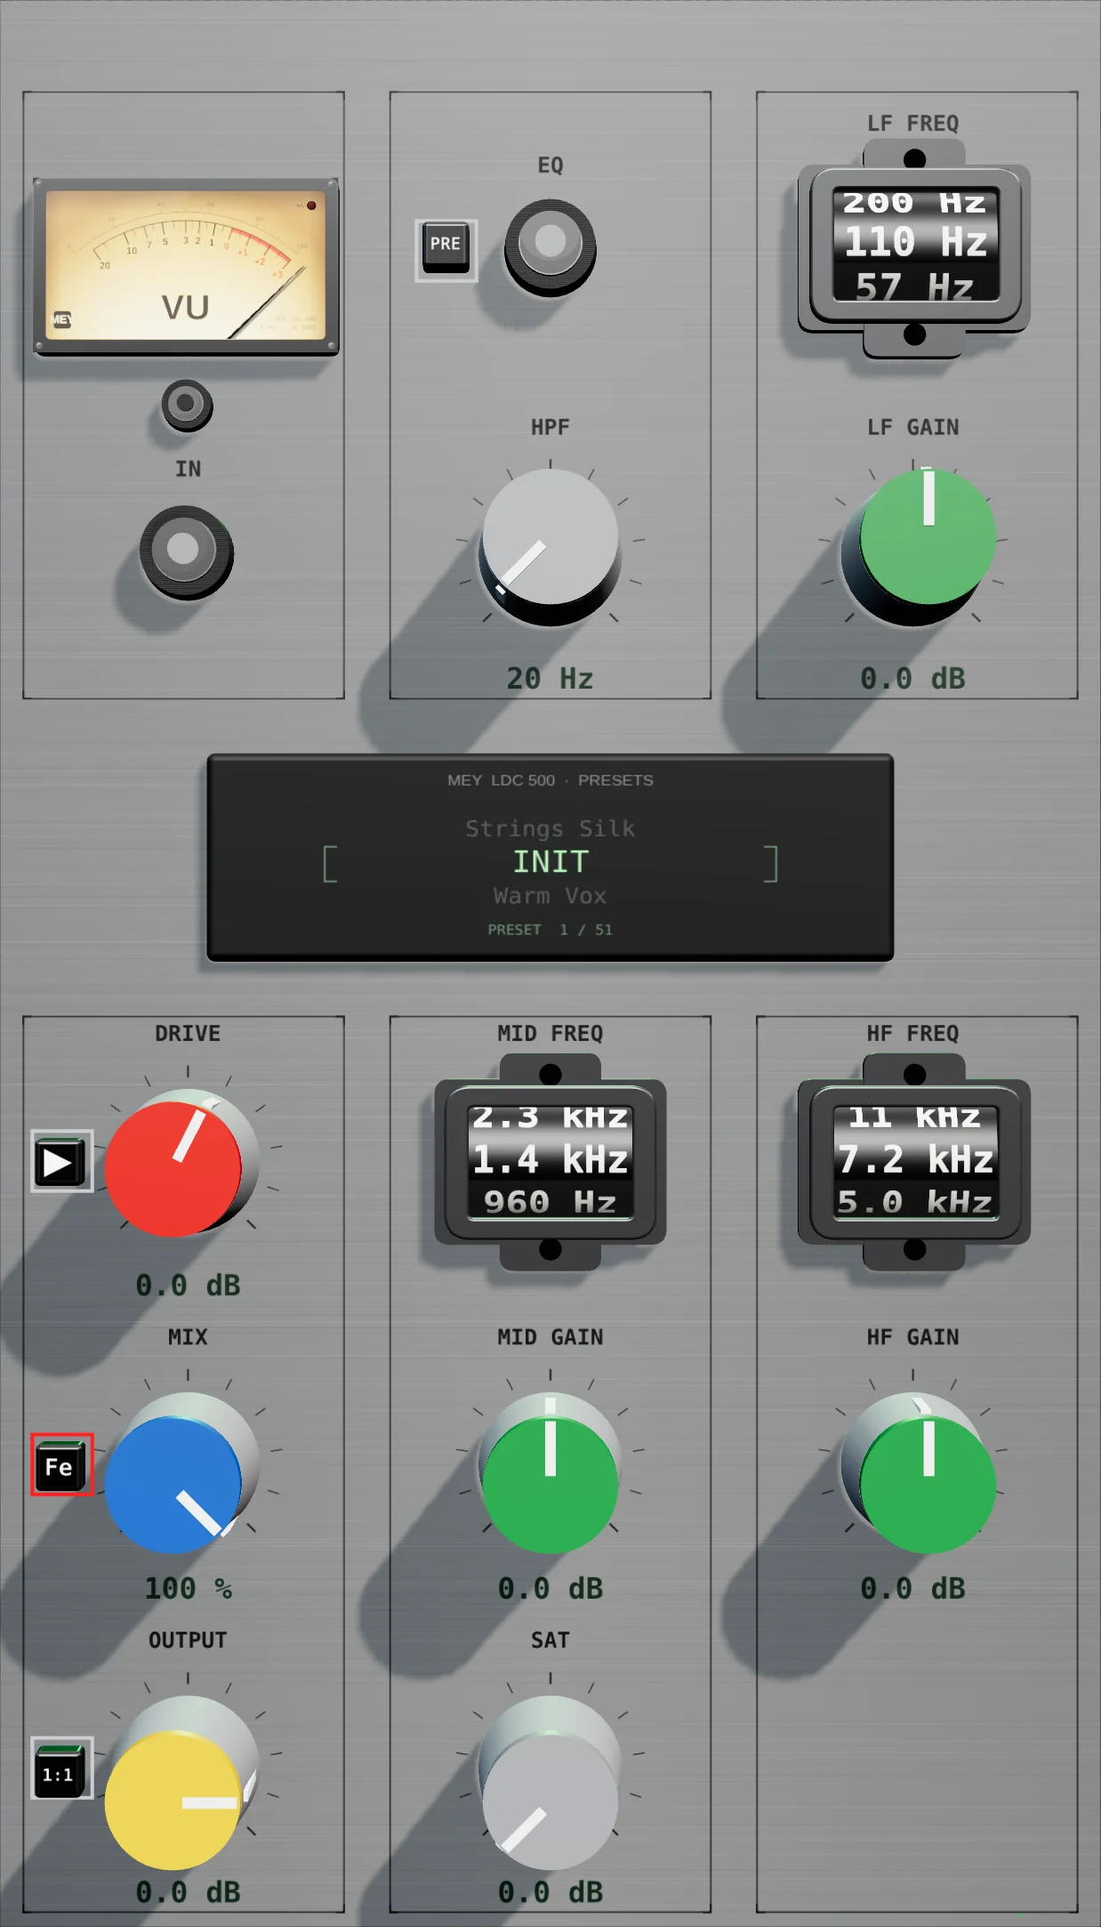Screen dimensions: 1101x1927
Task: Select 11 kHz in HF FREQ selector
Action: (915, 1117)
